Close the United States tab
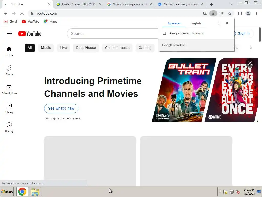The width and height of the screenshot is (262, 197). click(100, 4)
